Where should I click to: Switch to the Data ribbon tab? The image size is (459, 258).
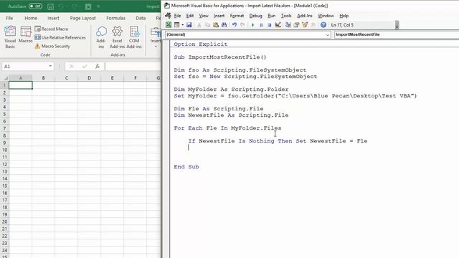coord(141,18)
